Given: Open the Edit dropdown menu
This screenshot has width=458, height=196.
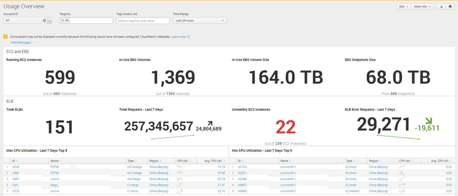Looking at the screenshot, I should (x=403, y=6).
